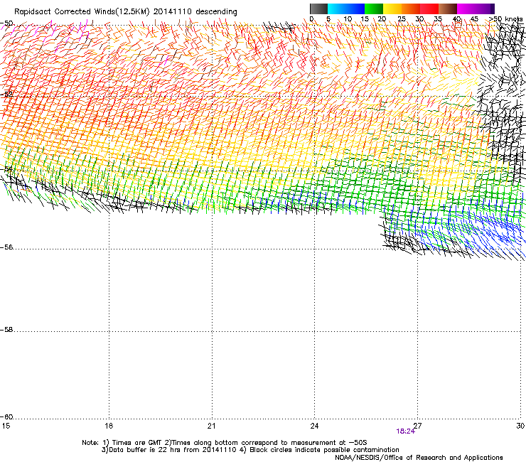
Task: Click longitude label '18'
Action: (x=109, y=426)
